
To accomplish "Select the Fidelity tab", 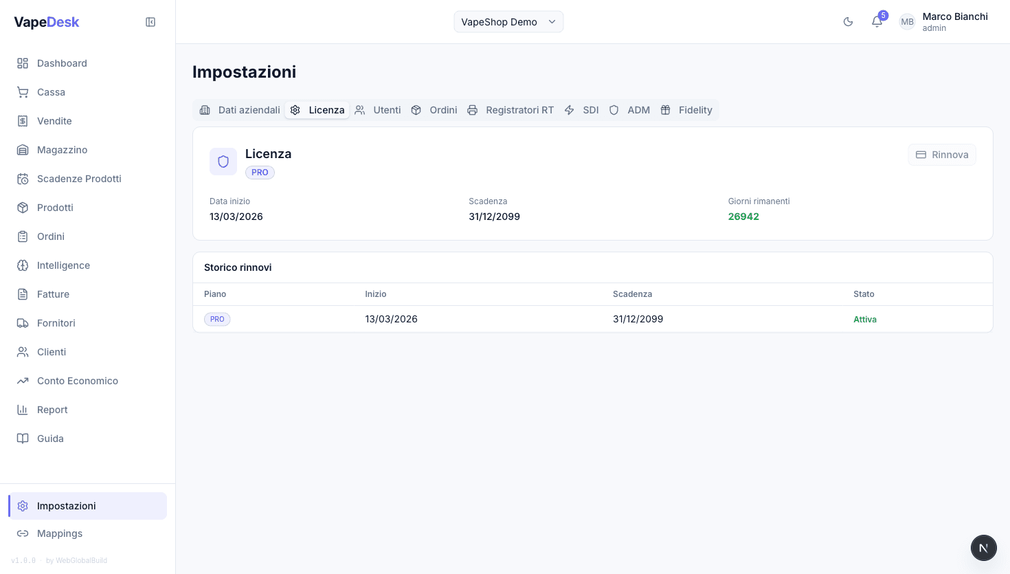I will 686,110.
